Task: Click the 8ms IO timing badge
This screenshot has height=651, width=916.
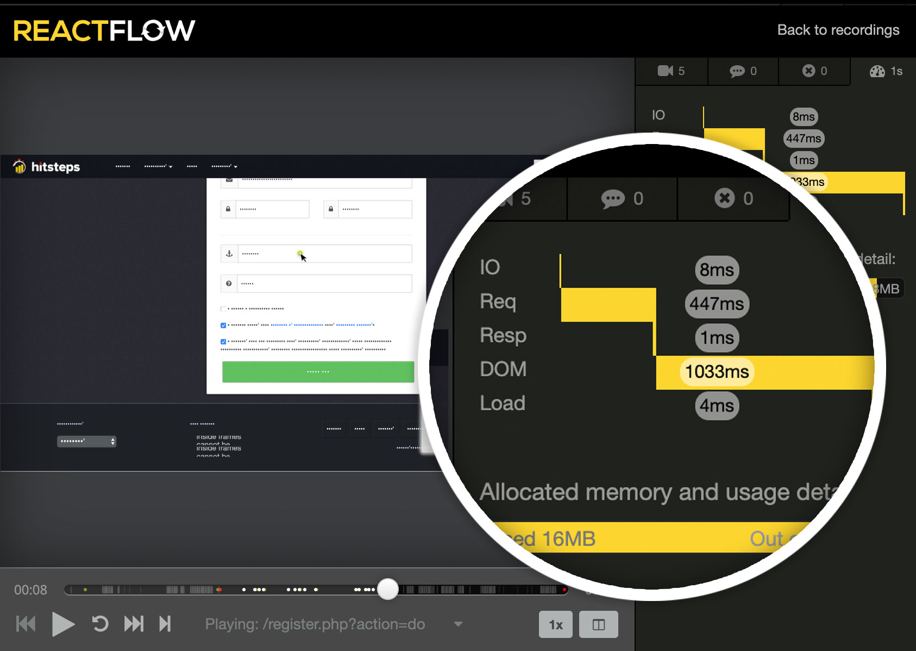Action: (804, 116)
